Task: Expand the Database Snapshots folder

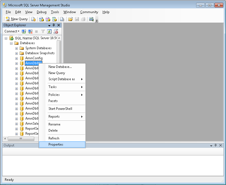Action: pos(16,53)
